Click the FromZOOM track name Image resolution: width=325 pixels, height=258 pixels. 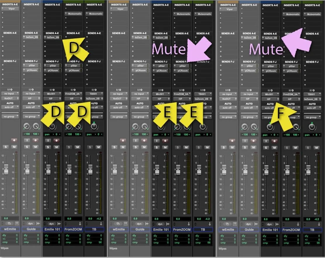pyautogui.click(x=73, y=229)
